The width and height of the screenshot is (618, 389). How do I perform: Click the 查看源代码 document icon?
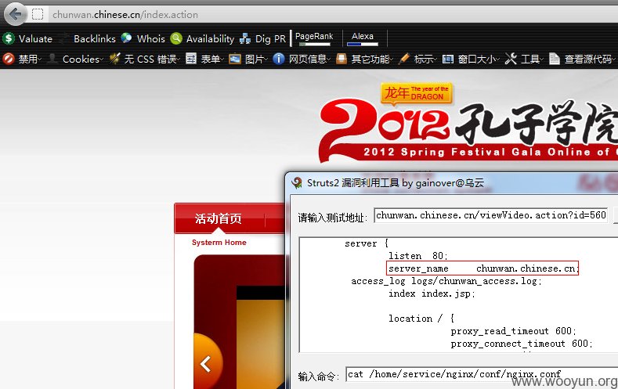(x=555, y=59)
